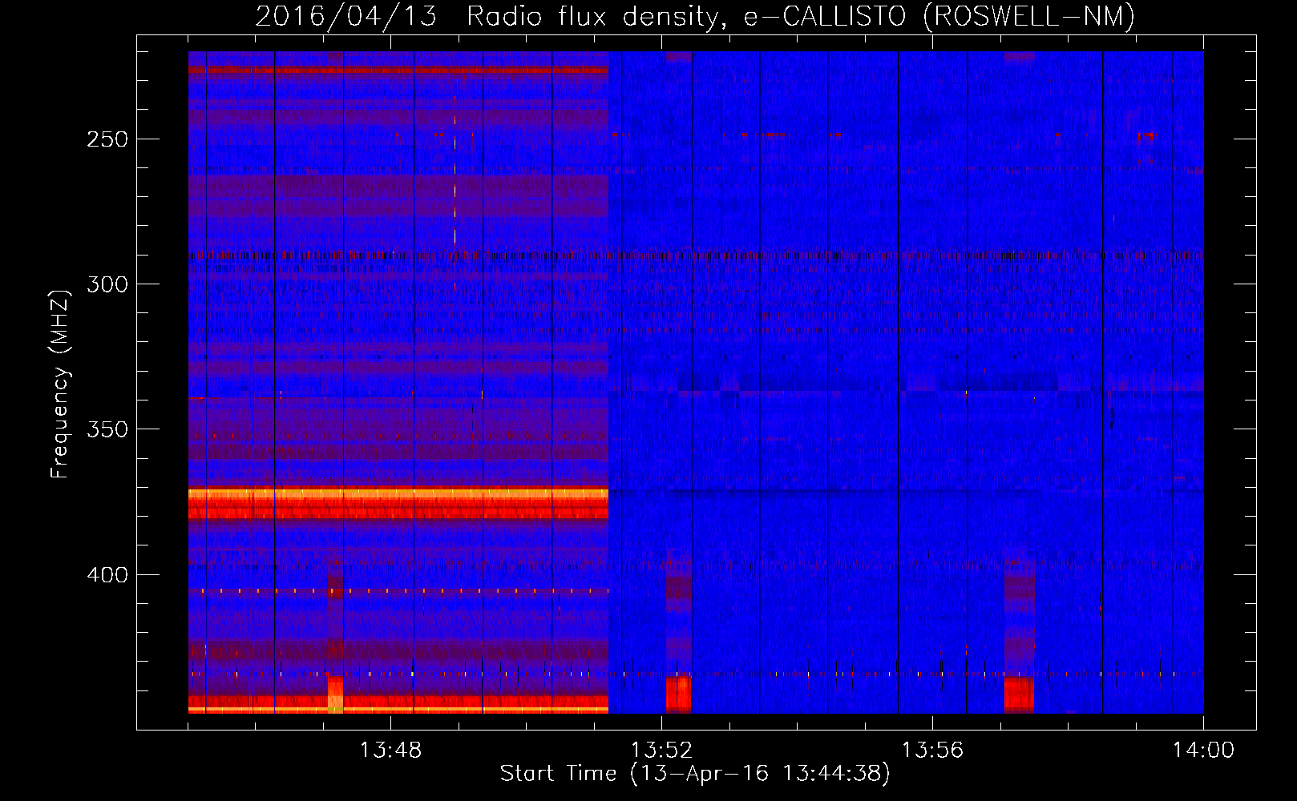Select the 13:52 time tick label

pos(661,751)
